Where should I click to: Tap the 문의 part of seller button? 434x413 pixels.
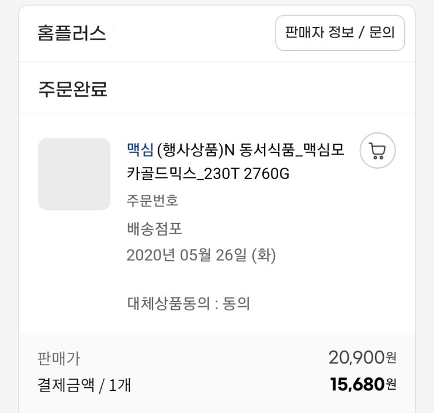click(383, 33)
